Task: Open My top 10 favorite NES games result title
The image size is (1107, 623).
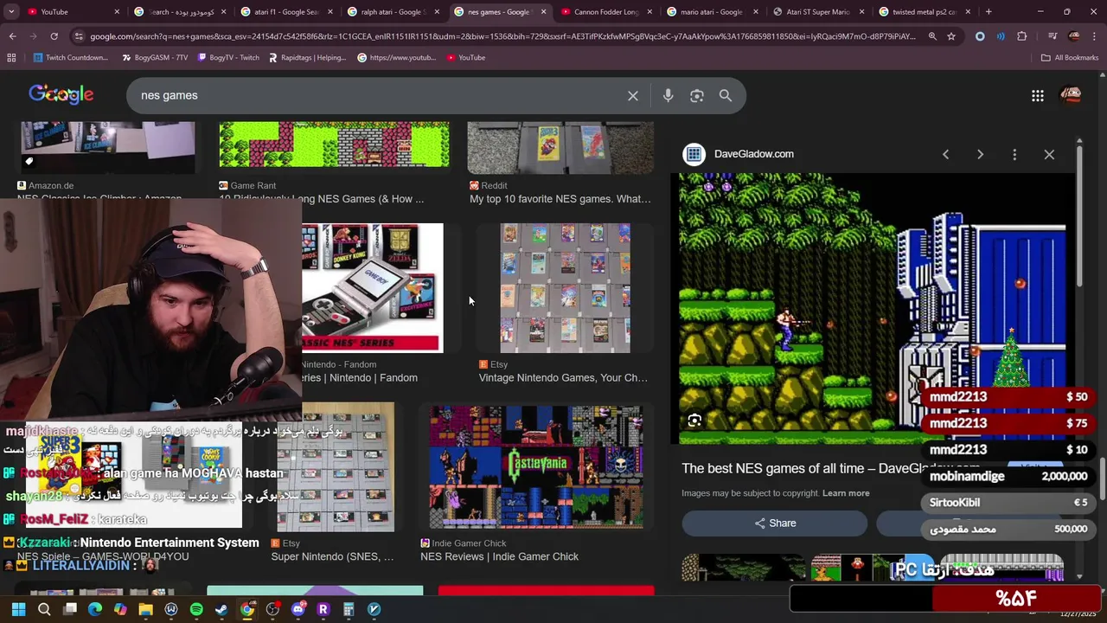Action: coord(560,199)
